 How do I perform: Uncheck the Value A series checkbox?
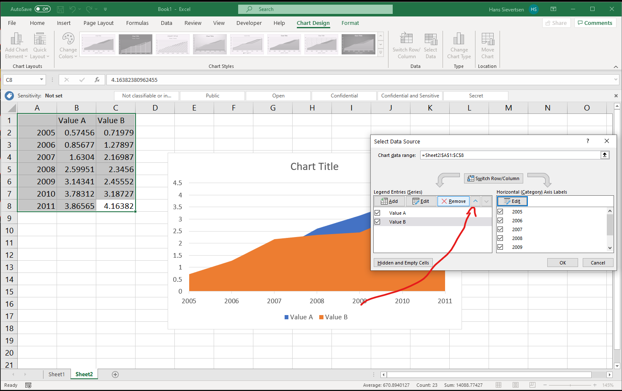pos(378,213)
